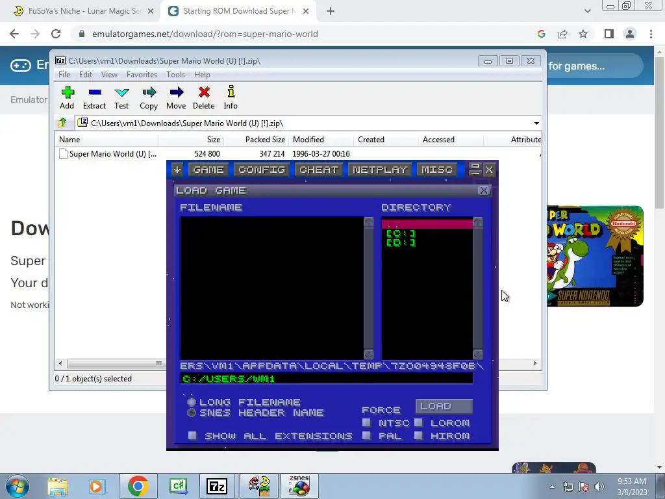Open Lunar Magic taskbar icon
Screen dimensions: 665x499
[258, 486]
